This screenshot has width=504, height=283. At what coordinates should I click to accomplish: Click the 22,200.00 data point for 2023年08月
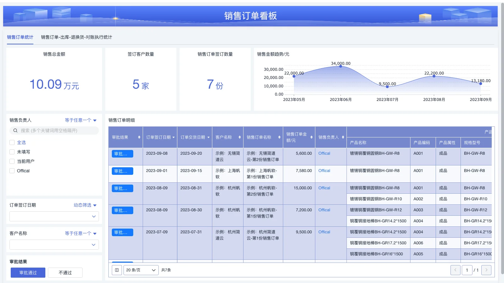434,76
